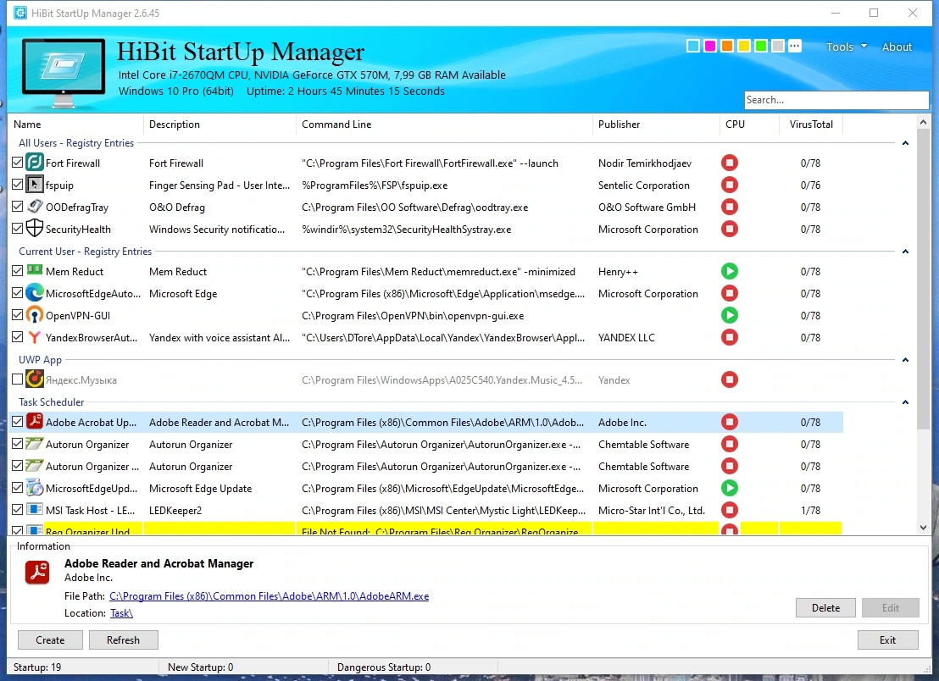Click the Mem Reduct row icon

pos(35,270)
